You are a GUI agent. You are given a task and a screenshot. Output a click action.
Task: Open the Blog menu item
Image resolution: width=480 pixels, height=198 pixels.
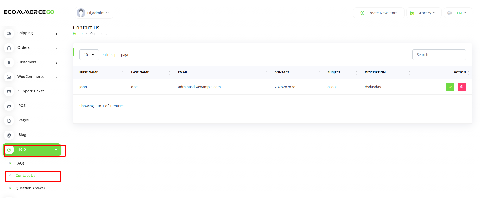click(22, 135)
